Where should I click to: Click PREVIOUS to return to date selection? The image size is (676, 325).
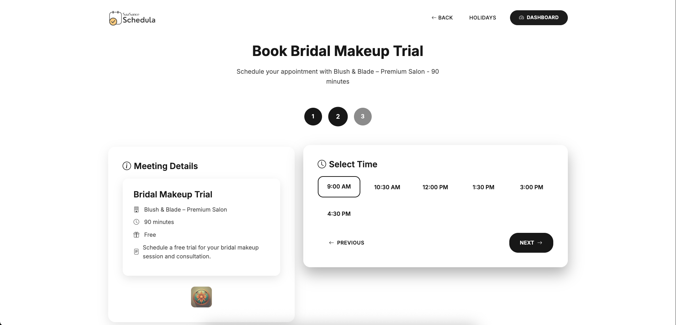(346, 242)
